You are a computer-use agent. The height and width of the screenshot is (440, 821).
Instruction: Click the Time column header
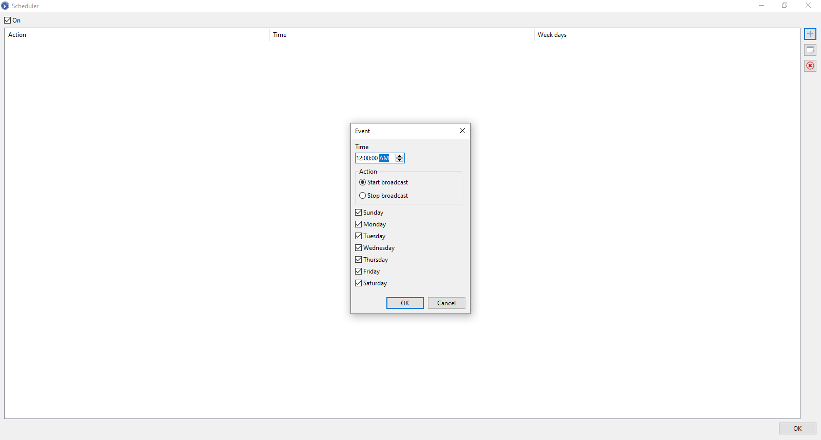pyautogui.click(x=402, y=35)
